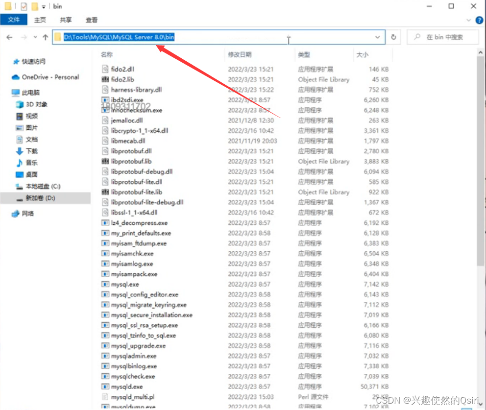The height and width of the screenshot is (410, 486).
Task: Select the file mysqlbinlog.exe
Action: [134, 366]
